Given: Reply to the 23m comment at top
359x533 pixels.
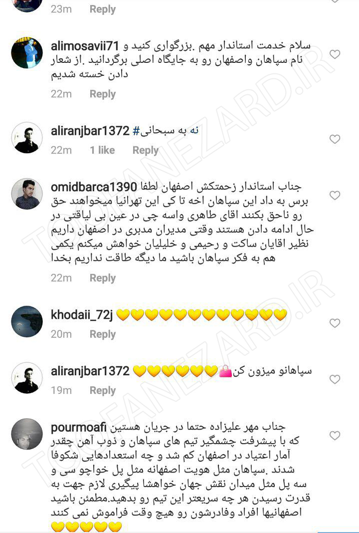Looking at the screenshot, I should (x=103, y=9).
